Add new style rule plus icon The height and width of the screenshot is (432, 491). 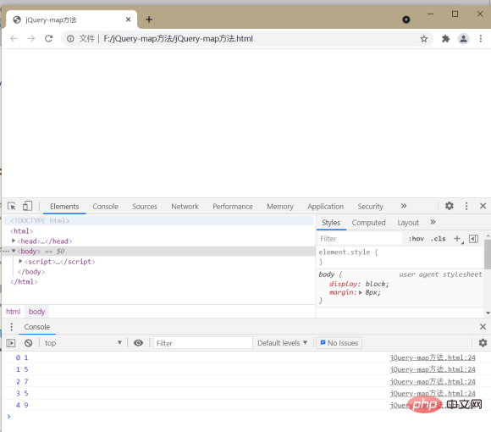458,239
